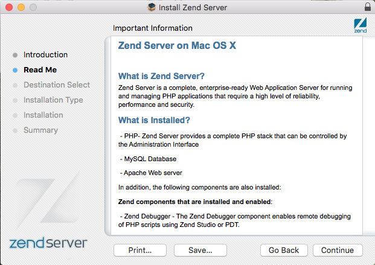375x265 pixels.
Task: Click the Summary step bullet dot
Action: [x=15, y=130]
